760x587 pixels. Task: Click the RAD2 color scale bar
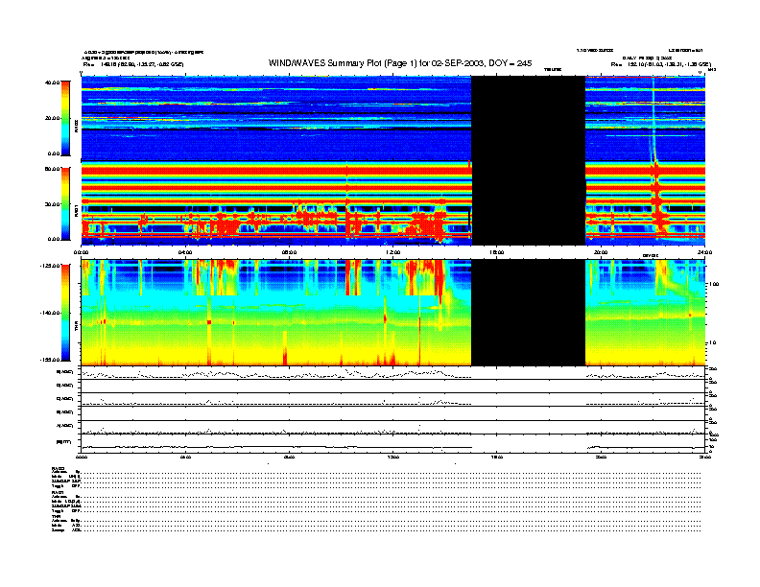(65, 118)
